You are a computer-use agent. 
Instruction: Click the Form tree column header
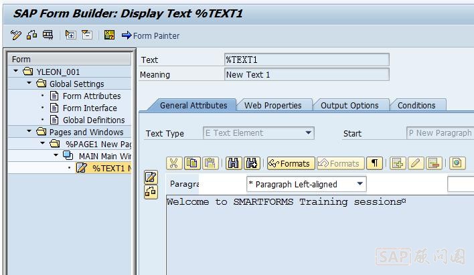70,60
